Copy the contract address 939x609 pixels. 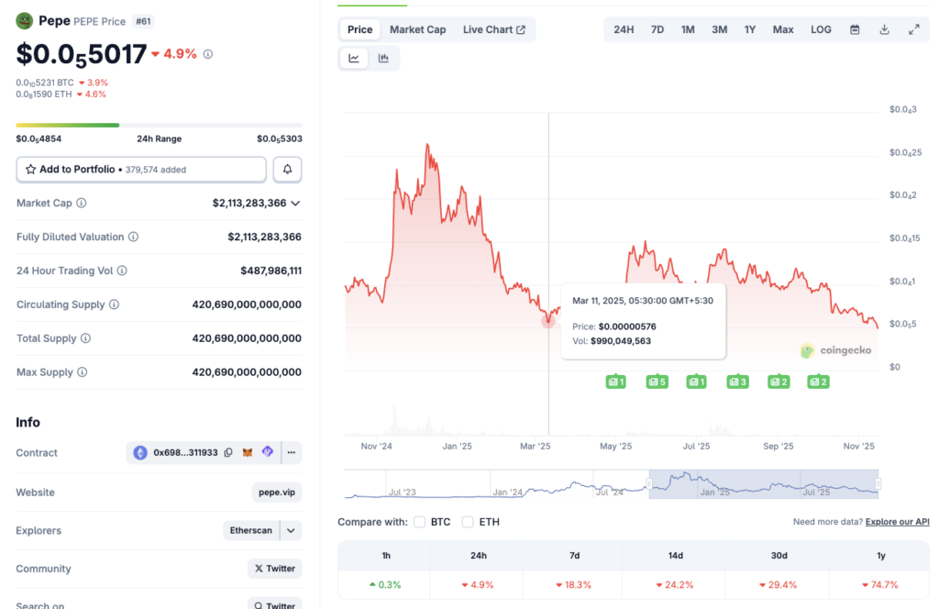pos(228,452)
